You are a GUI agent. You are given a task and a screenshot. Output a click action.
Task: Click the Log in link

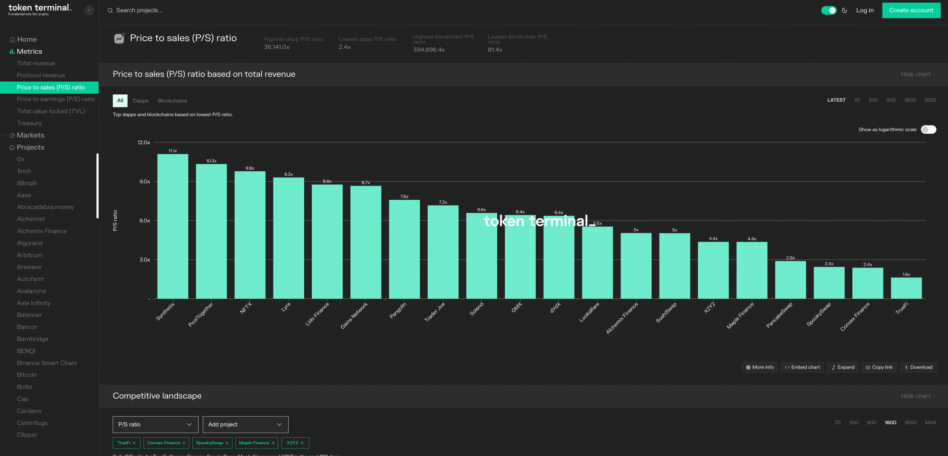[865, 10]
